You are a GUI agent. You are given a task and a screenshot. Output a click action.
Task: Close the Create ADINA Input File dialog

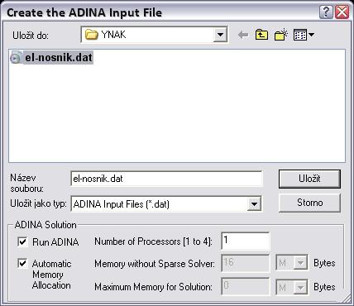point(342,12)
